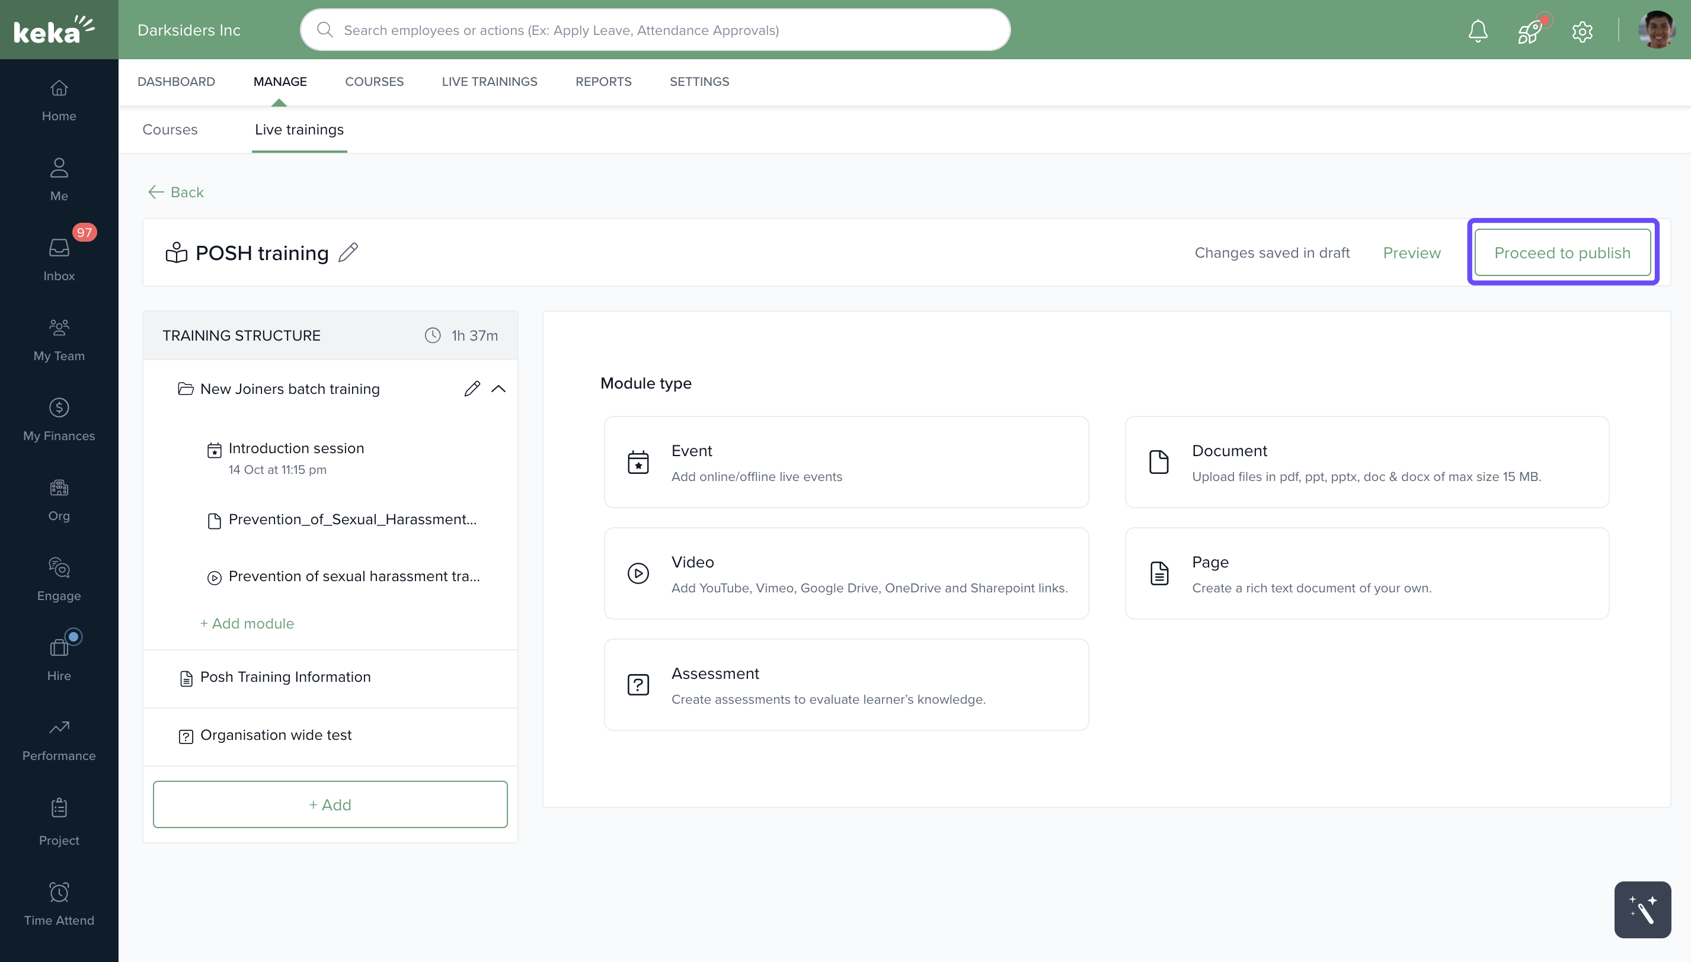
Task: Click the Preview link
Action: 1411,252
